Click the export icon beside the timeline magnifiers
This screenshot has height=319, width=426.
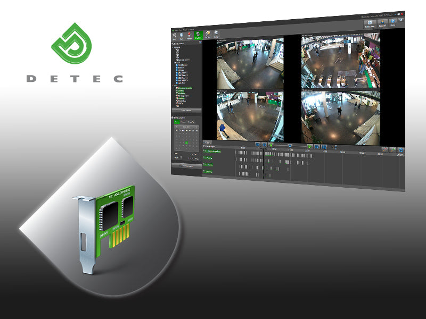click(x=401, y=149)
